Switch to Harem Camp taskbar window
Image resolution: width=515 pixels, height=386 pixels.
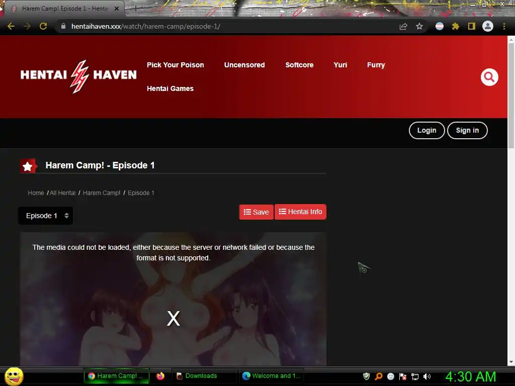click(117, 376)
